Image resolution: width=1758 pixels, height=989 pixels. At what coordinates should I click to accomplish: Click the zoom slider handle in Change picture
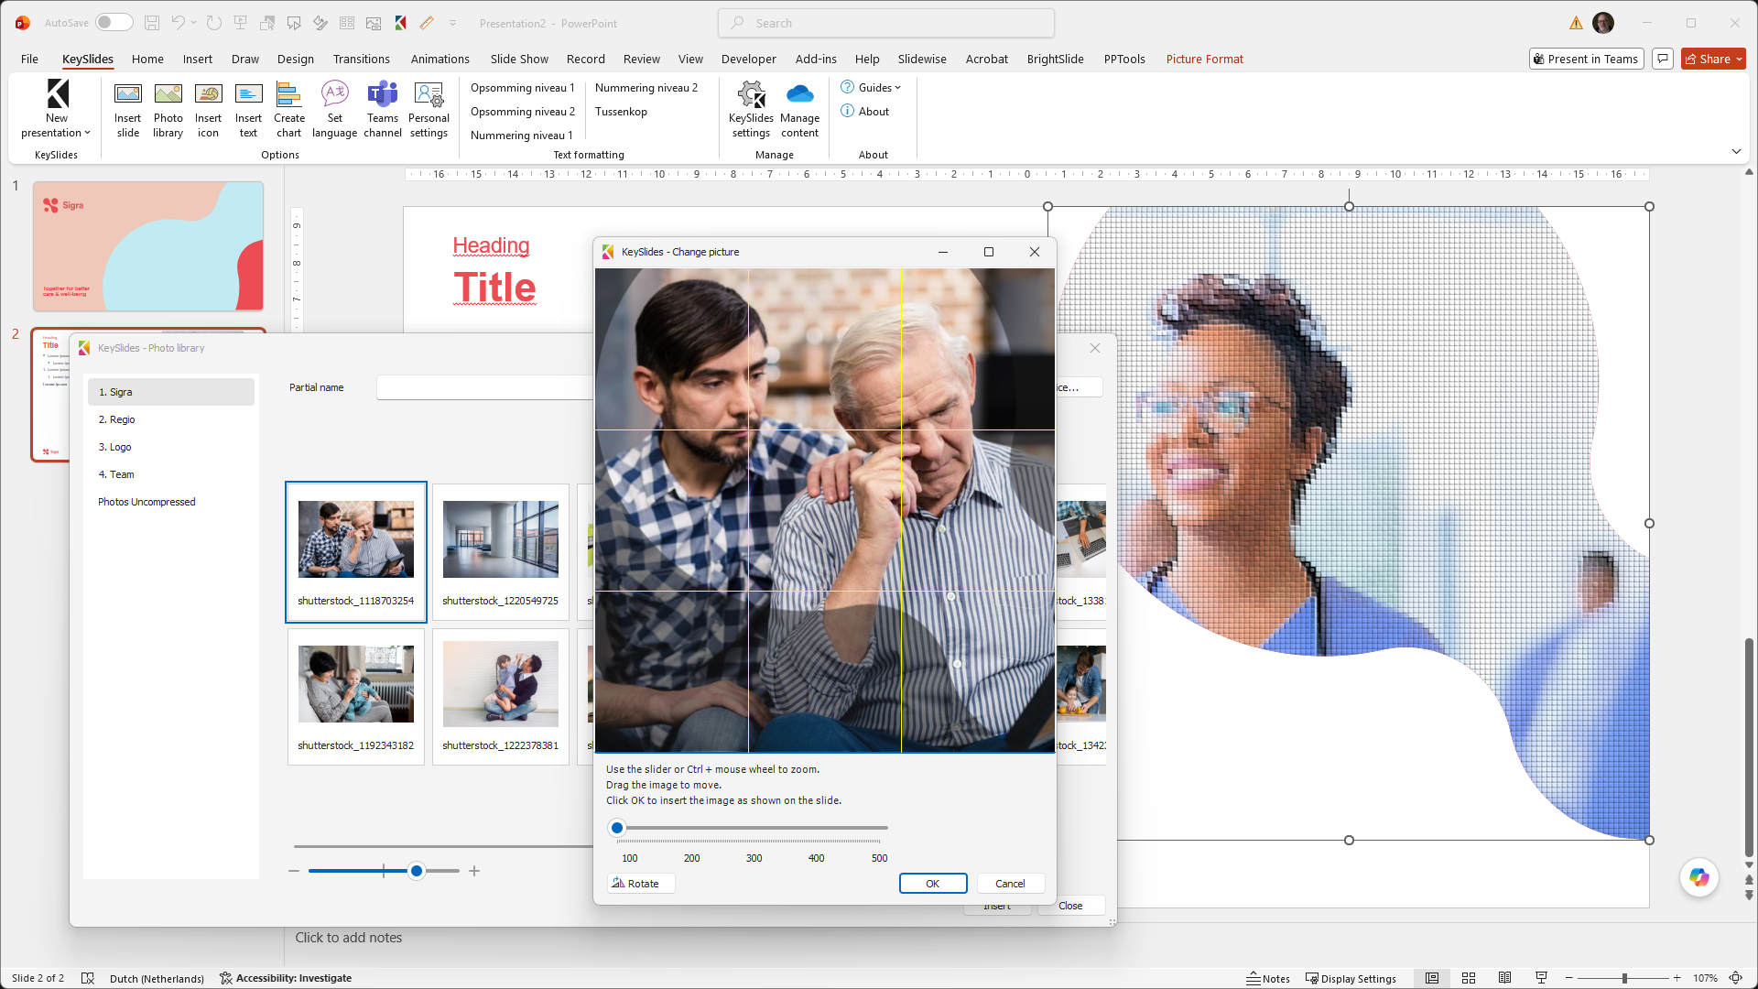pyautogui.click(x=617, y=828)
